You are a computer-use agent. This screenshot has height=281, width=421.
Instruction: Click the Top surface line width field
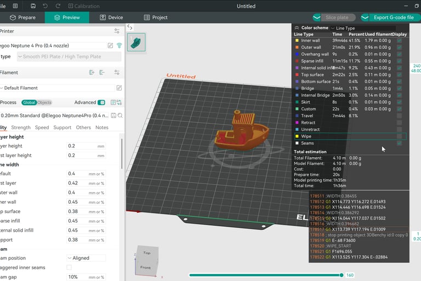86,211
